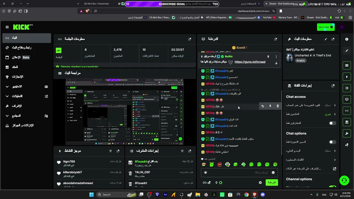
Task: Open the Stream page in the sidebar
Action: tap(27, 38)
